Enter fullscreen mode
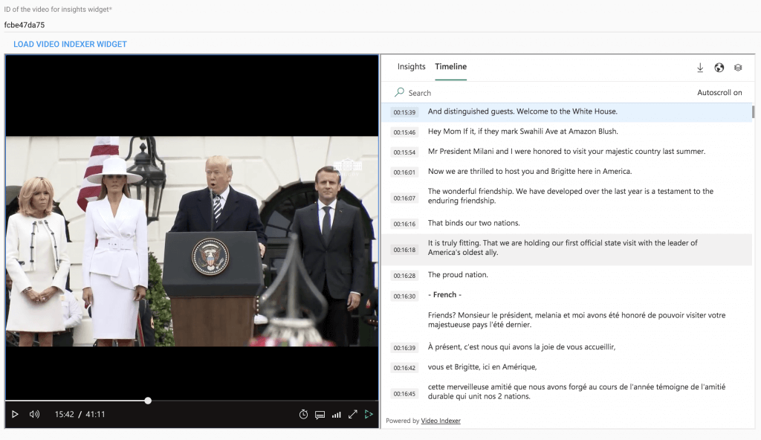The image size is (761, 440). (x=353, y=414)
